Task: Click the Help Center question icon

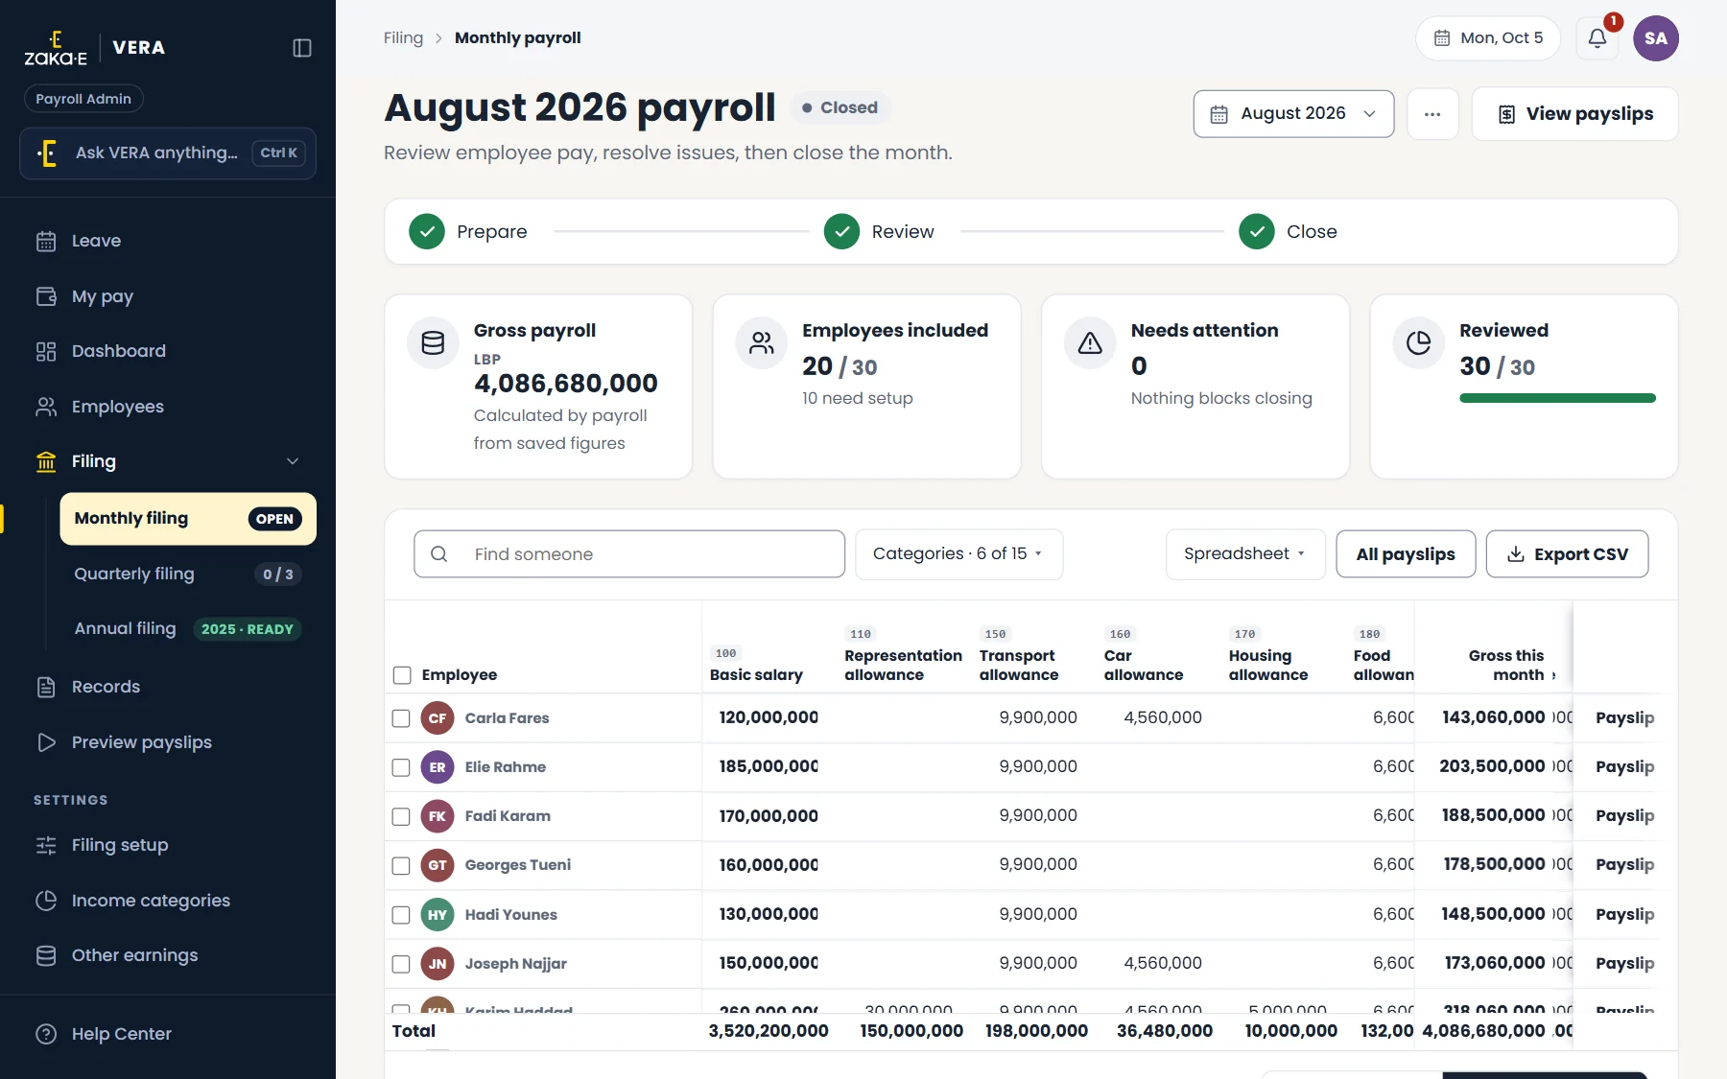Action: (46, 1034)
